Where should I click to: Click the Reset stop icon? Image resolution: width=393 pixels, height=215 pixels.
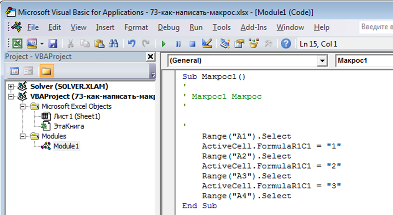click(x=193, y=44)
